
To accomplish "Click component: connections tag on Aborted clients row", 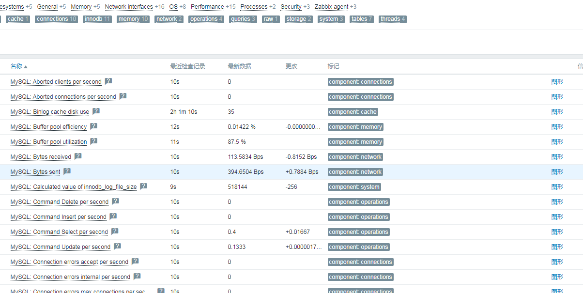I will 360,82.
